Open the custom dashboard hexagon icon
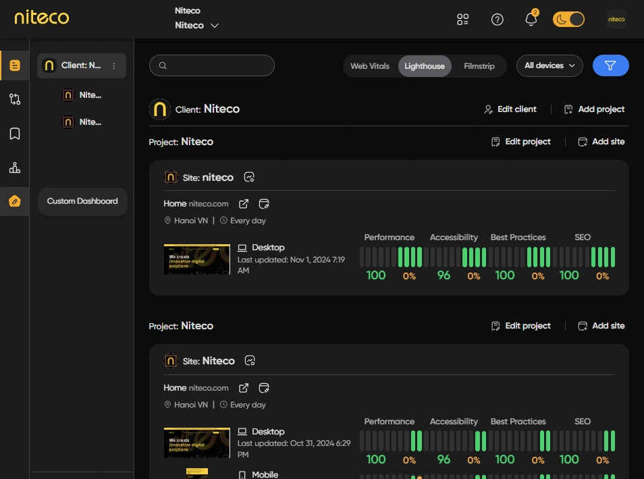The image size is (644, 479). (x=15, y=201)
